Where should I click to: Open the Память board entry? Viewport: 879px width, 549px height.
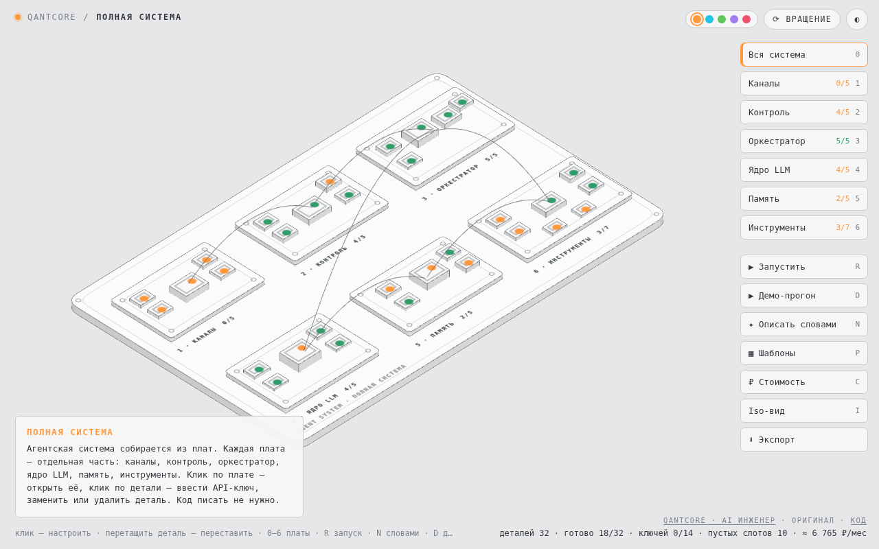[x=803, y=199]
